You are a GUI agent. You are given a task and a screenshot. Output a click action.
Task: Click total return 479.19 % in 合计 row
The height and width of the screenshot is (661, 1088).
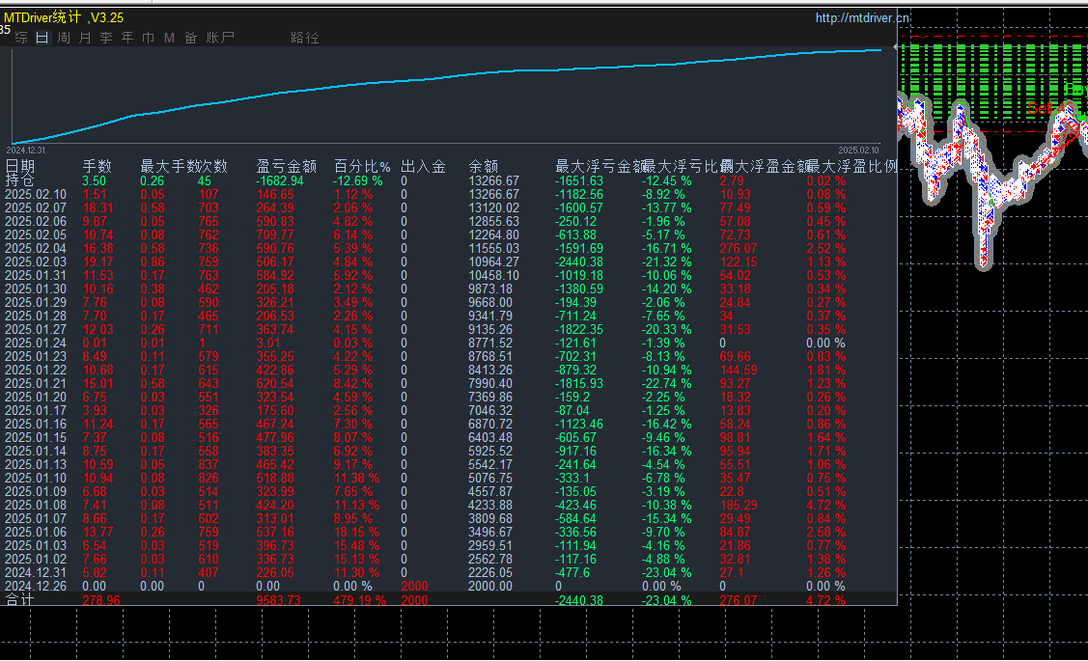point(359,600)
